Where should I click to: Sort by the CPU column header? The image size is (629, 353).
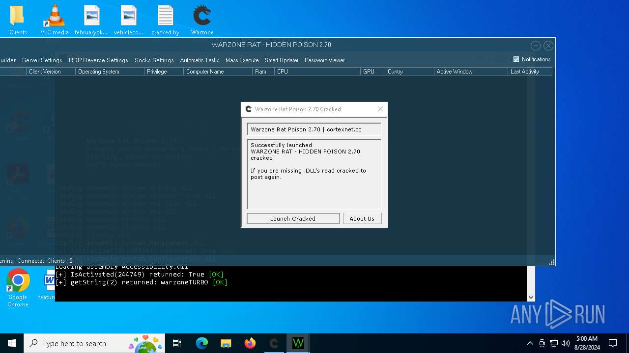coord(317,72)
